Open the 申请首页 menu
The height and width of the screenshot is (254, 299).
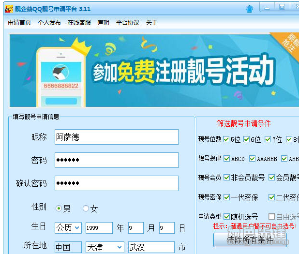[19, 23]
